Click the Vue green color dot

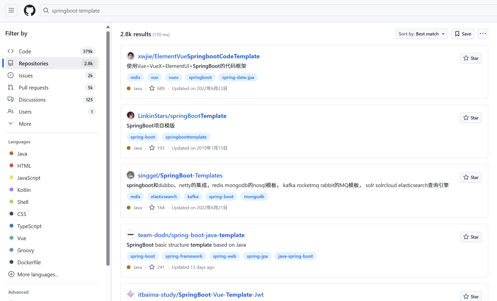click(11, 238)
